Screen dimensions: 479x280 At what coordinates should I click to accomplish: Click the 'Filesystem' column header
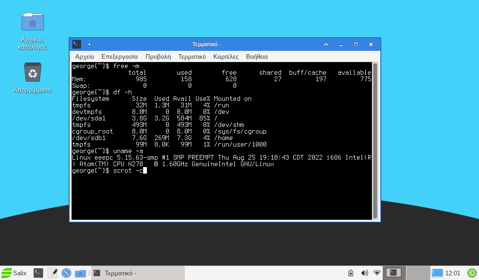(91, 99)
